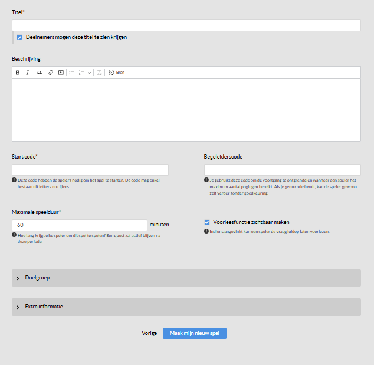Insert a bulleted list
This screenshot has height=365, width=374.
pyautogui.click(x=71, y=73)
